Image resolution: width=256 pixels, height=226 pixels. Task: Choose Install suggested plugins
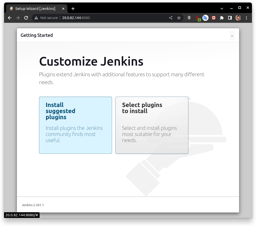[75, 125]
